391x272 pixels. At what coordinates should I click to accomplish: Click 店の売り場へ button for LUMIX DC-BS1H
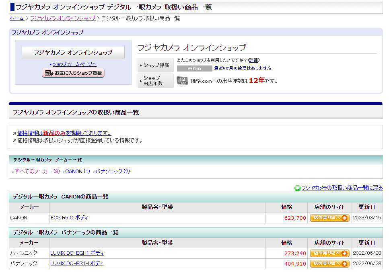pos(330,264)
